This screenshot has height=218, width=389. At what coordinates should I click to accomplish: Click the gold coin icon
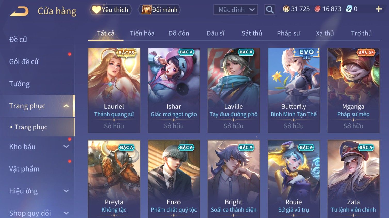pyautogui.click(x=286, y=9)
